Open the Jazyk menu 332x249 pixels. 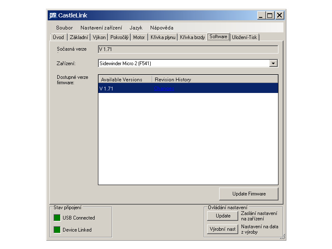pos(136,28)
